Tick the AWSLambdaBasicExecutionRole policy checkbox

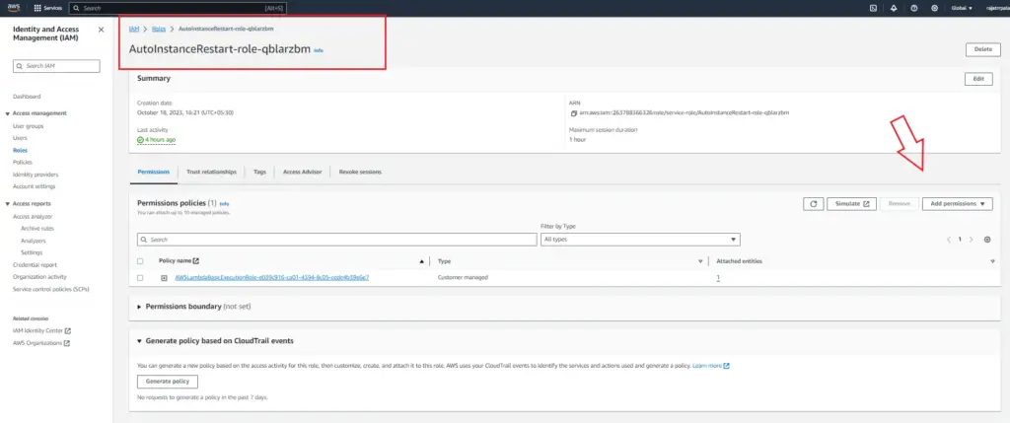pos(140,277)
